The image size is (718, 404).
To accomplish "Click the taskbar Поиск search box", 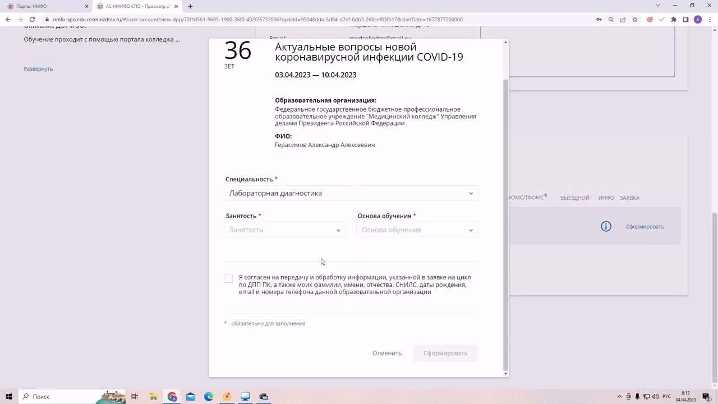I will click(73, 397).
